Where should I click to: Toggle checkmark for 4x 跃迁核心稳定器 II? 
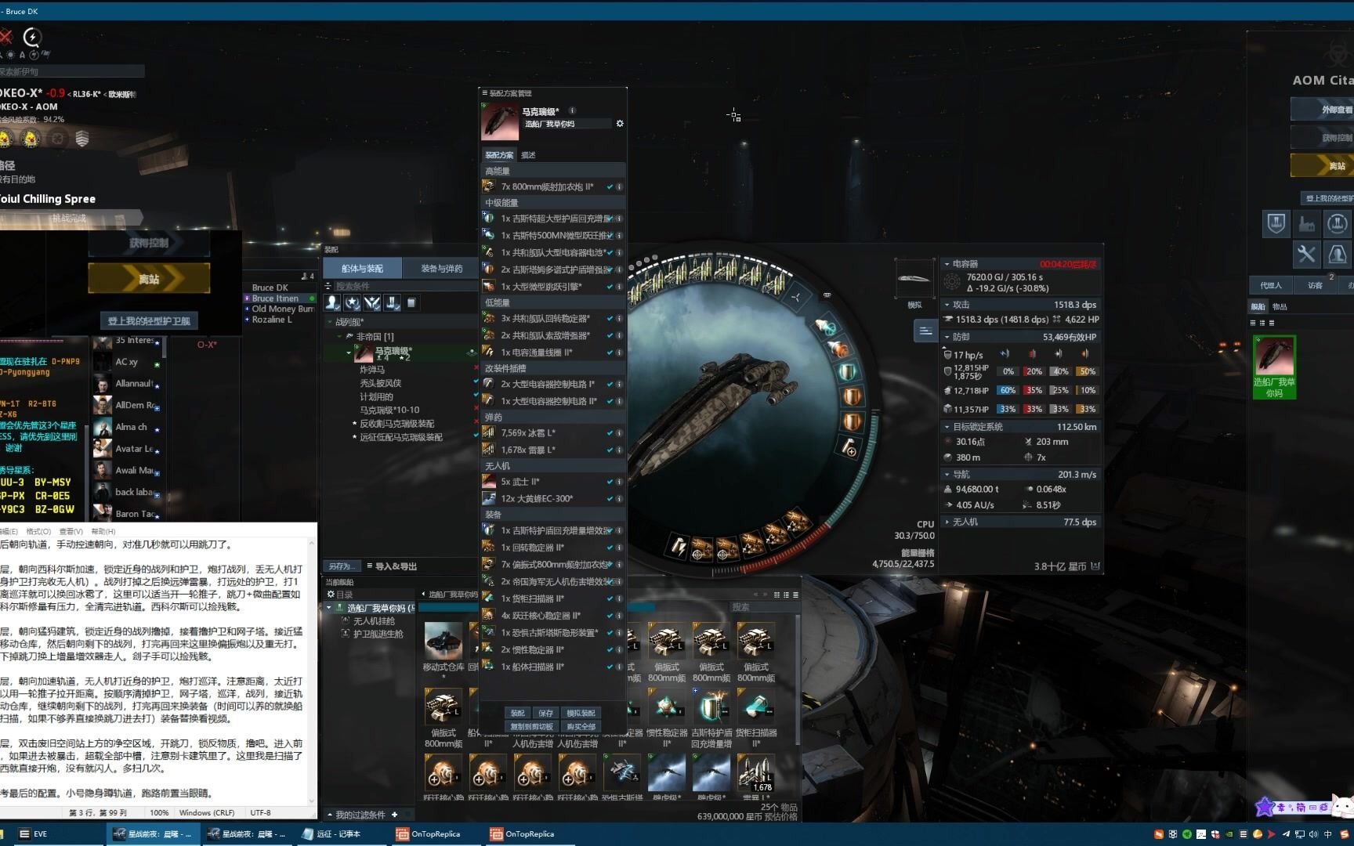610,616
